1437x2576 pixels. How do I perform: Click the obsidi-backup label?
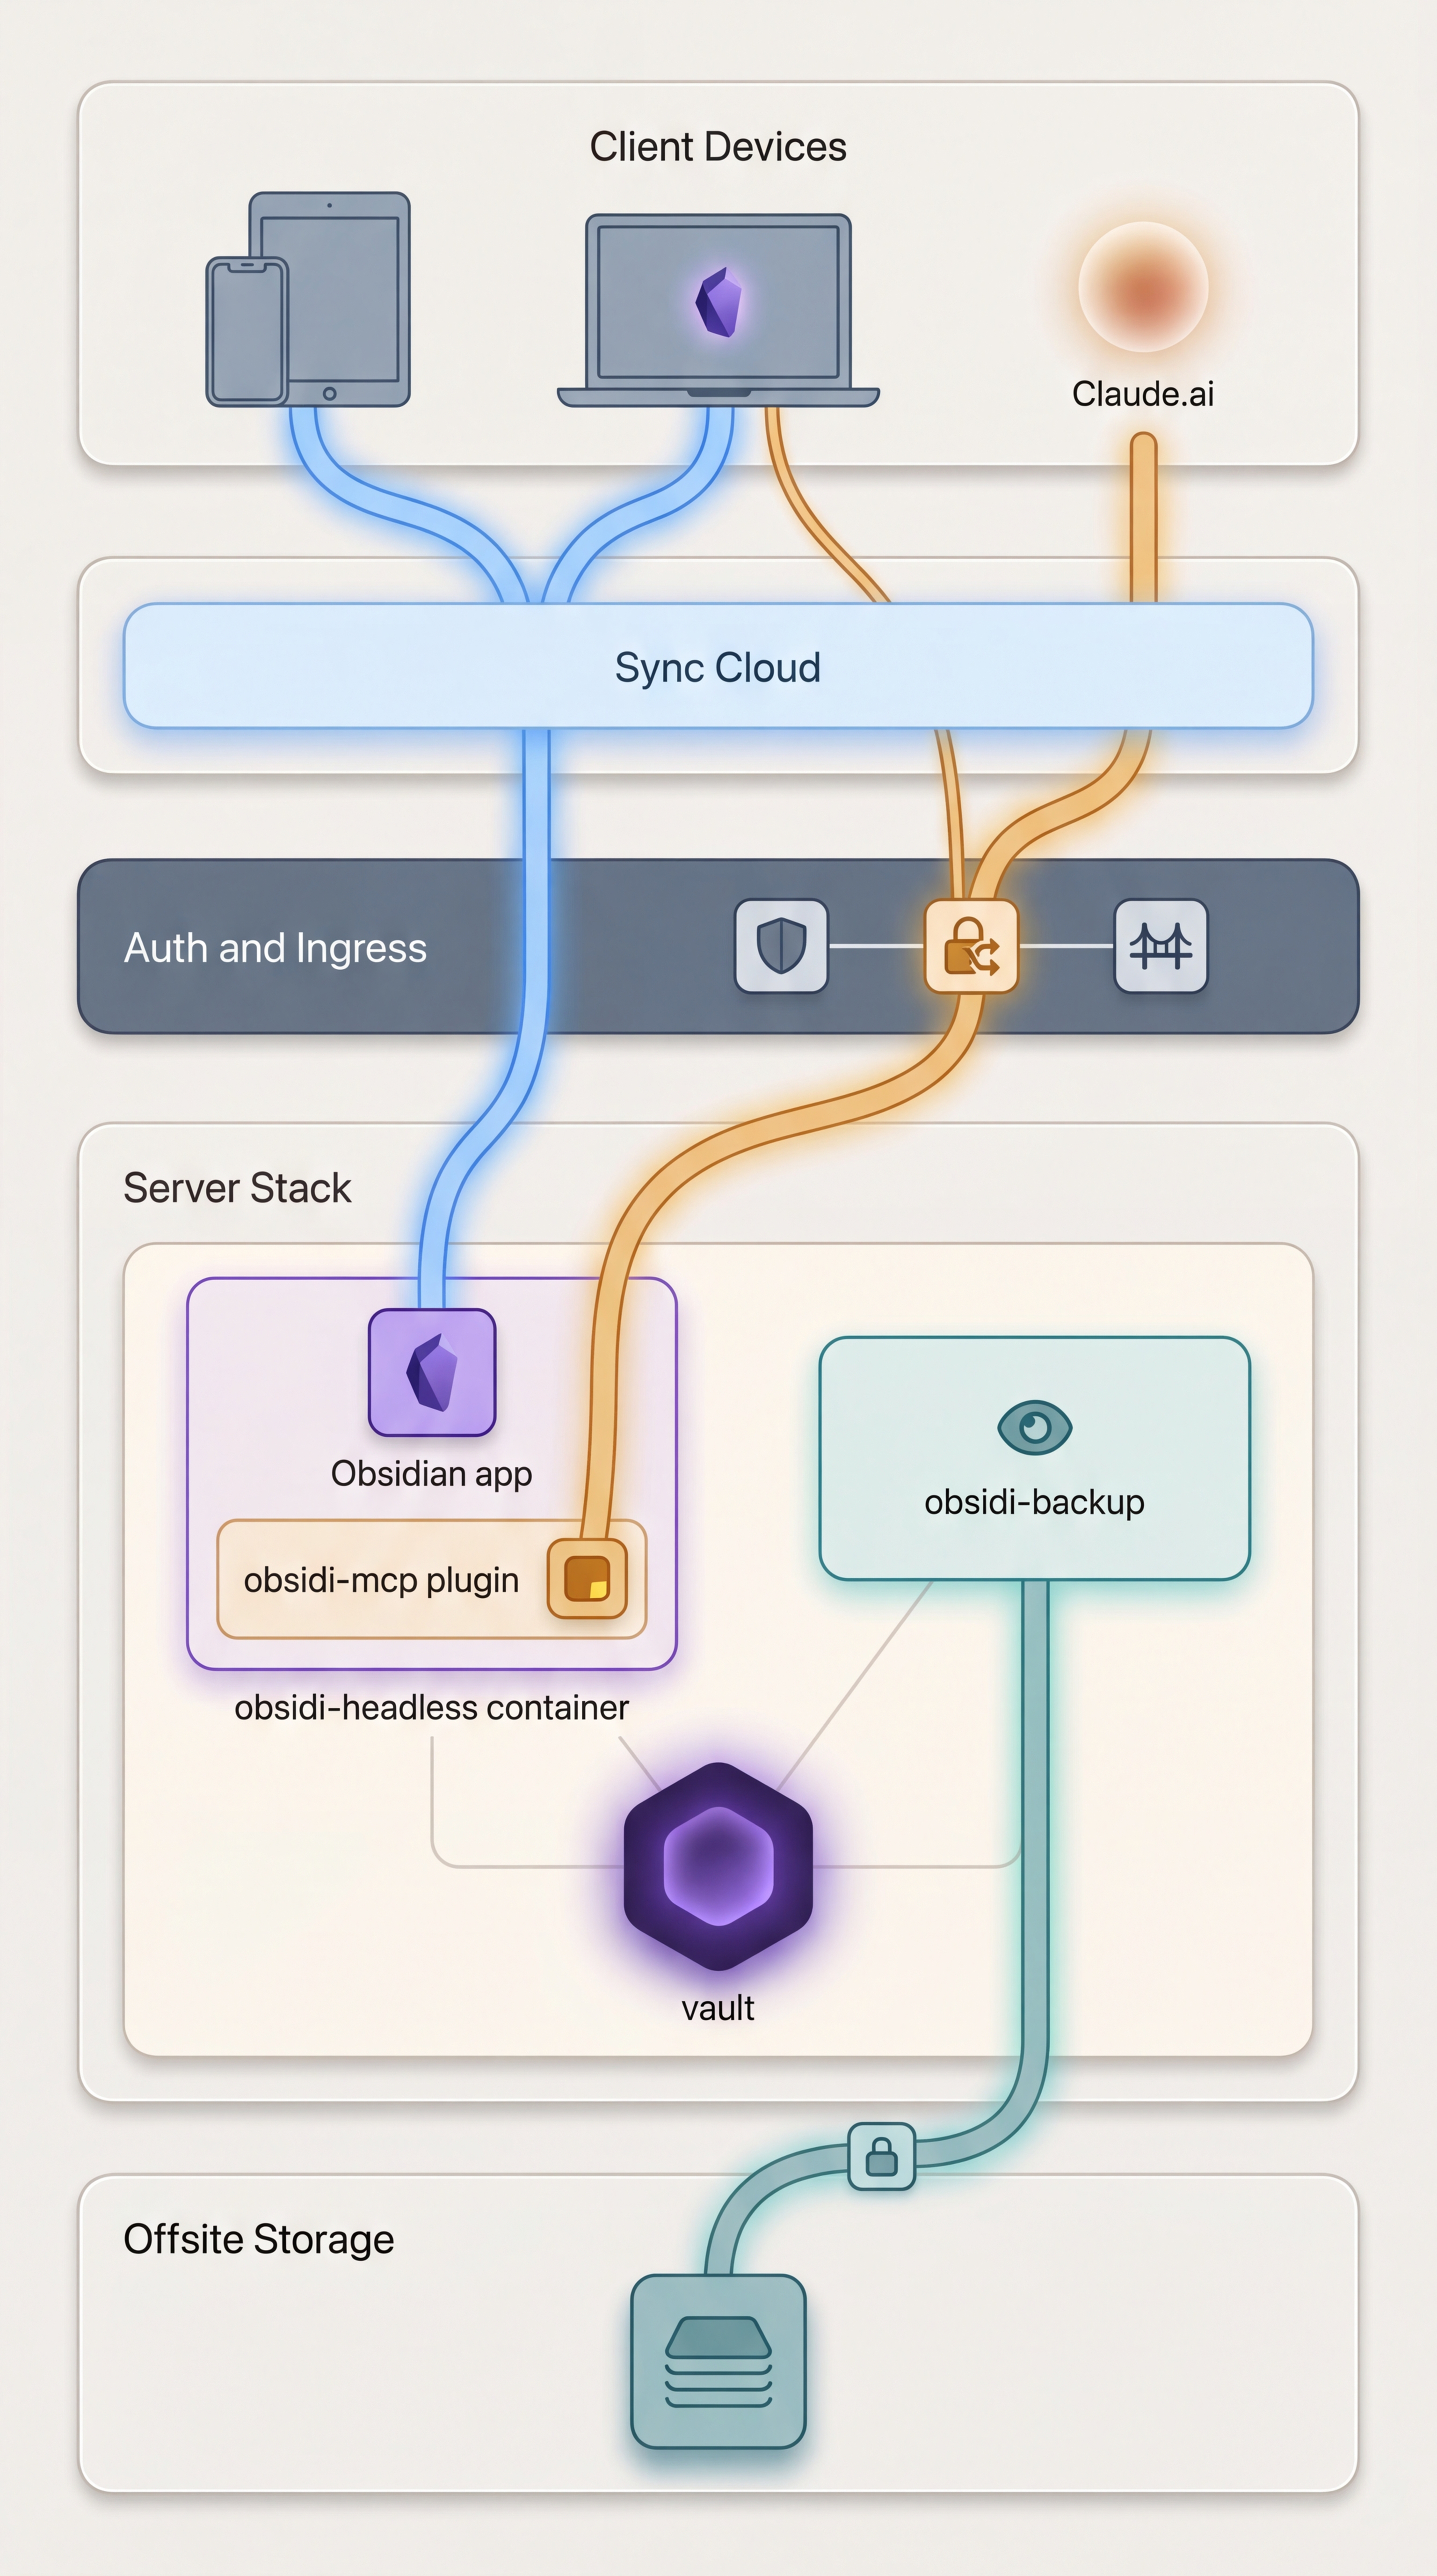[x=1034, y=1502]
